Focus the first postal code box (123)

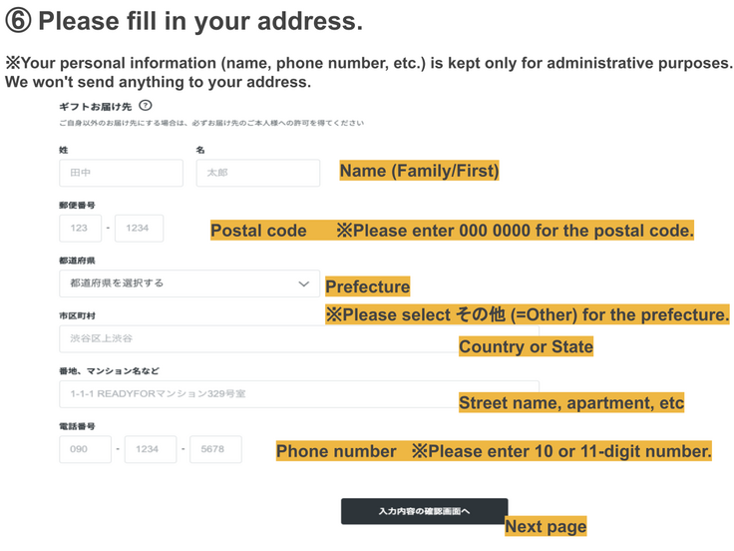click(x=80, y=229)
